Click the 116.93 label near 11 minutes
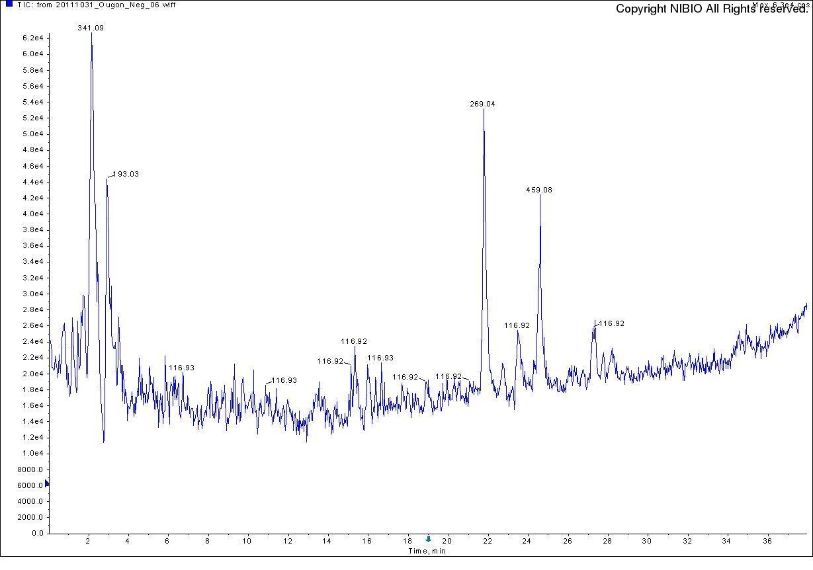Image resolution: width=813 pixels, height=570 pixels. (284, 381)
